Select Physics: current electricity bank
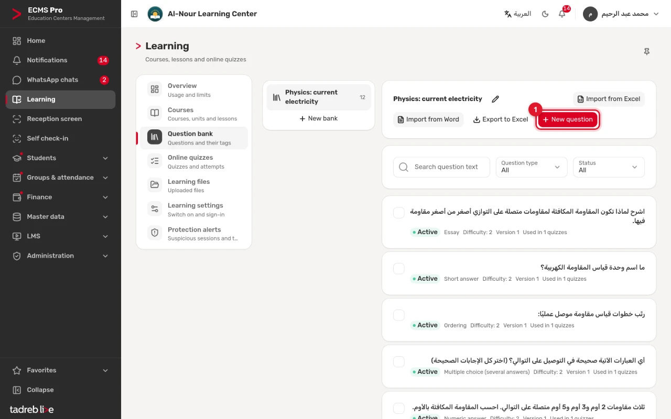Screen dimensions: 671x419 319,97
